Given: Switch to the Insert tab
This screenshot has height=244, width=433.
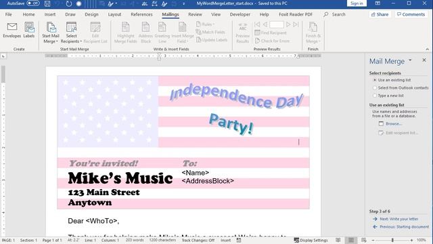Looking at the screenshot, I should (50, 14).
